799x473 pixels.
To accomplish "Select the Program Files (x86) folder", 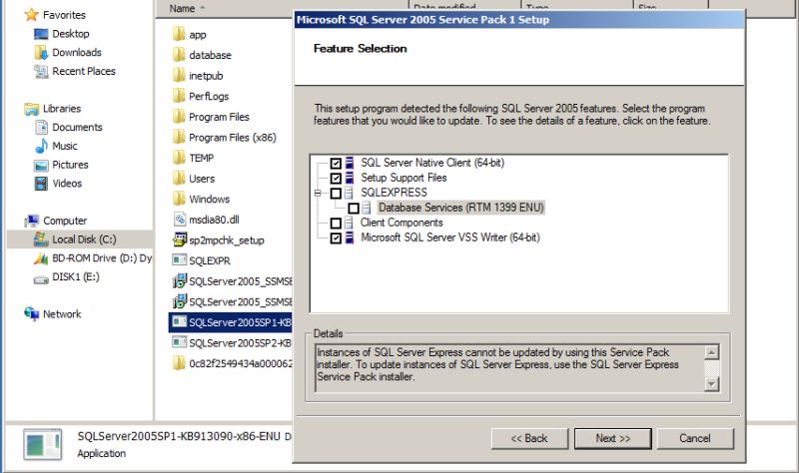I will click(x=233, y=138).
